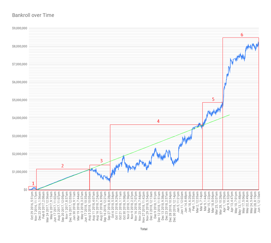
Task: Click the "Oct 21 2018, 1:11am" date label
Action: click(120, 205)
